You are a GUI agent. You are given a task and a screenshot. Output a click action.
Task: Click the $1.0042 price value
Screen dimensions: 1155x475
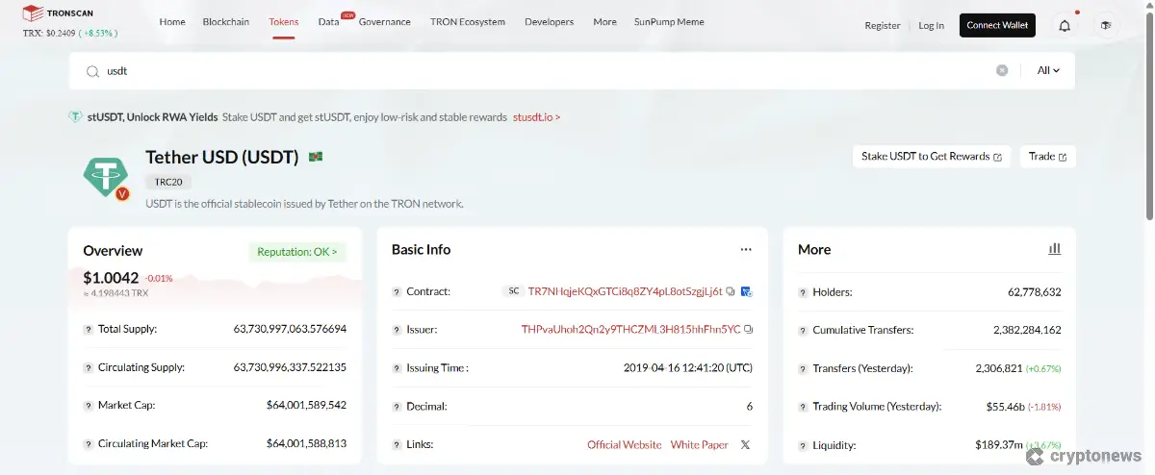pyautogui.click(x=112, y=278)
